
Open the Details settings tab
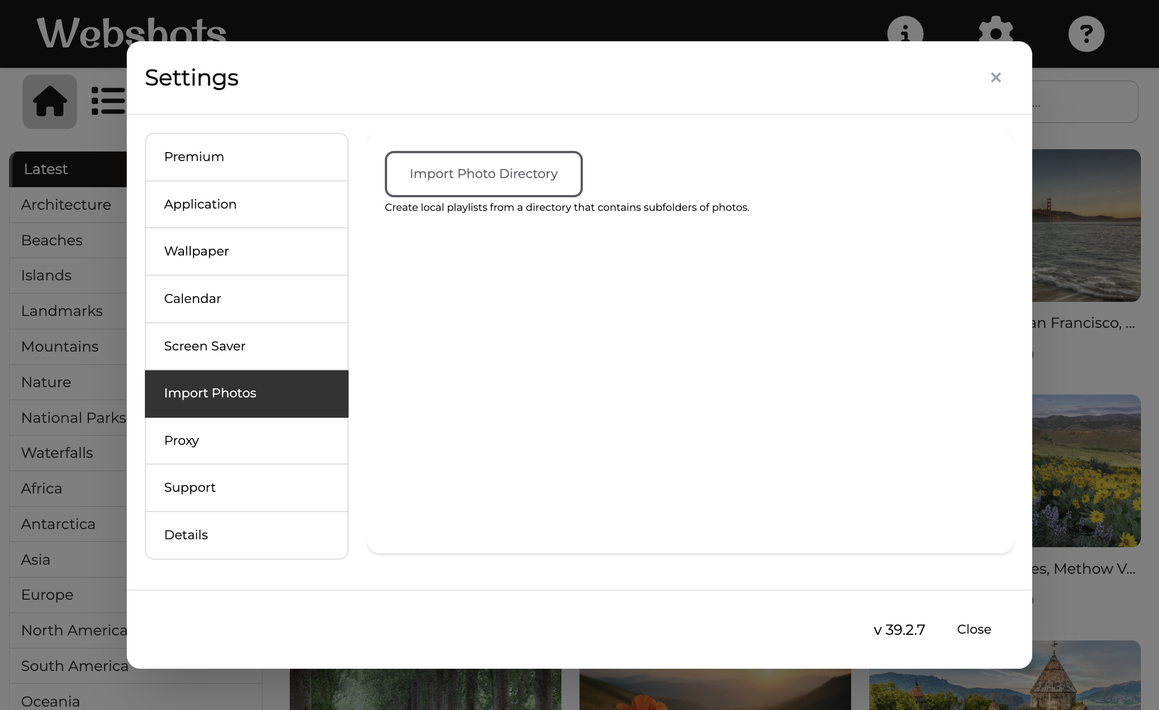pos(247,535)
